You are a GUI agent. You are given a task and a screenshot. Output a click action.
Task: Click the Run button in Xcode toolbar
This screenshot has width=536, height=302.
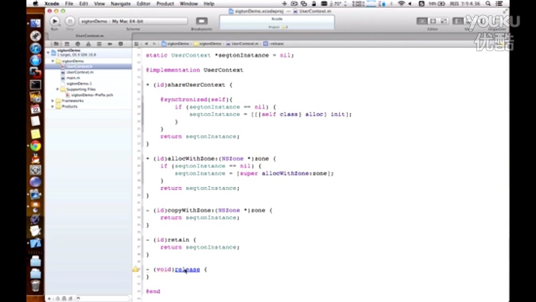tap(55, 21)
